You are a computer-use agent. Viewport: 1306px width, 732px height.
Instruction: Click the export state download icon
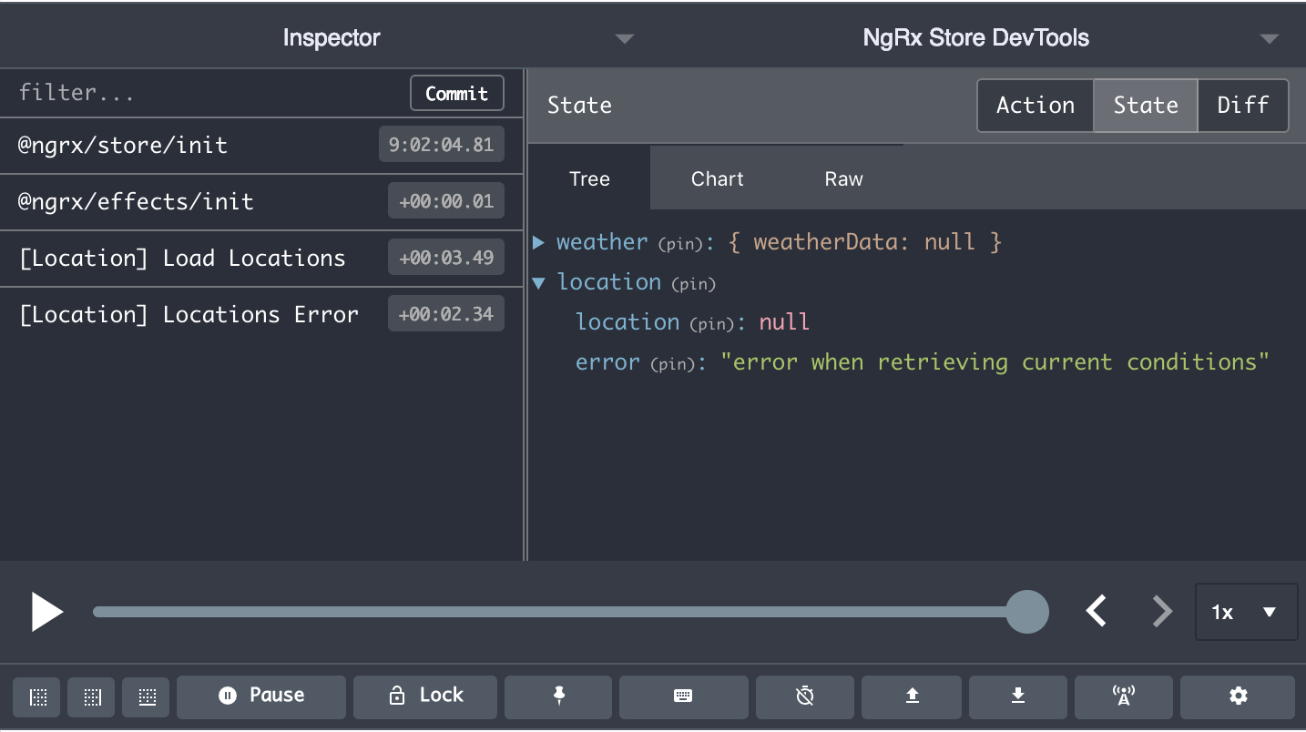pos(1018,696)
